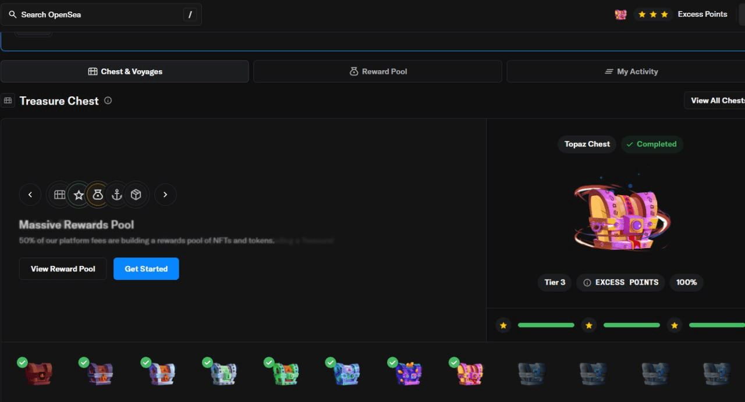This screenshot has height=402, width=745.
Task: Select the star icon in the carousel
Action: coord(79,195)
